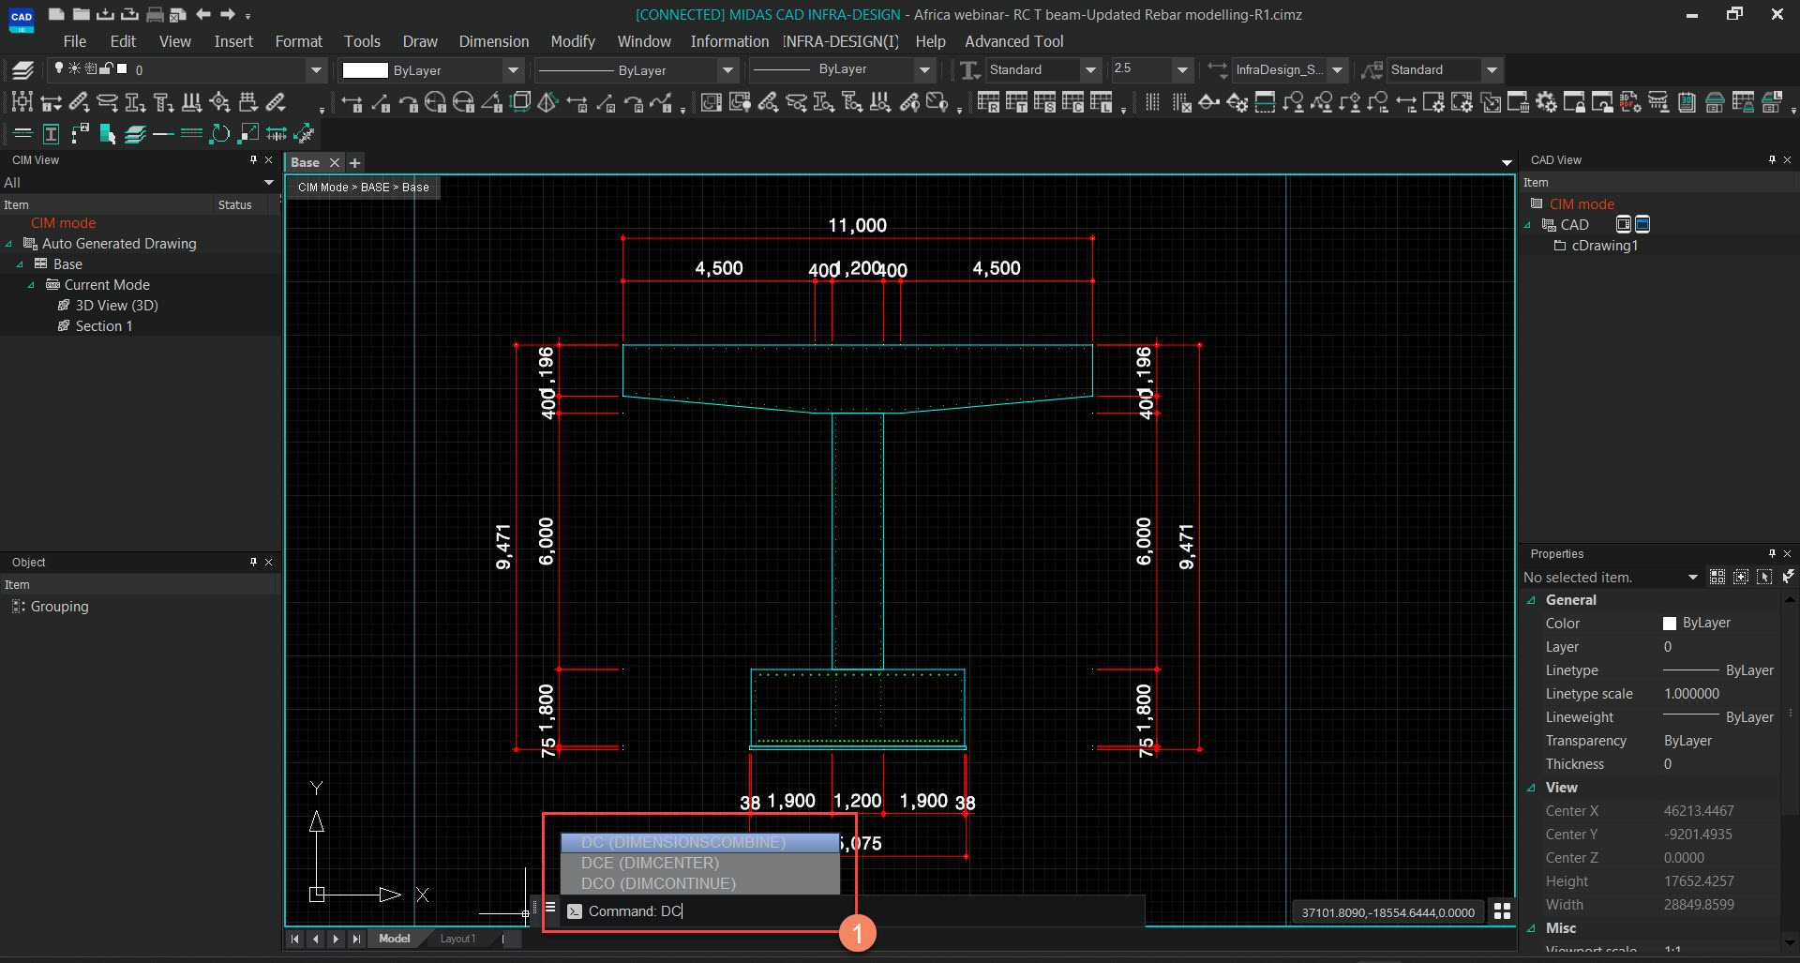The width and height of the screenshot is (1800, 963).
Task: Click the white ByLayer color swatch in toolbar
Action: tap(365, 70)
